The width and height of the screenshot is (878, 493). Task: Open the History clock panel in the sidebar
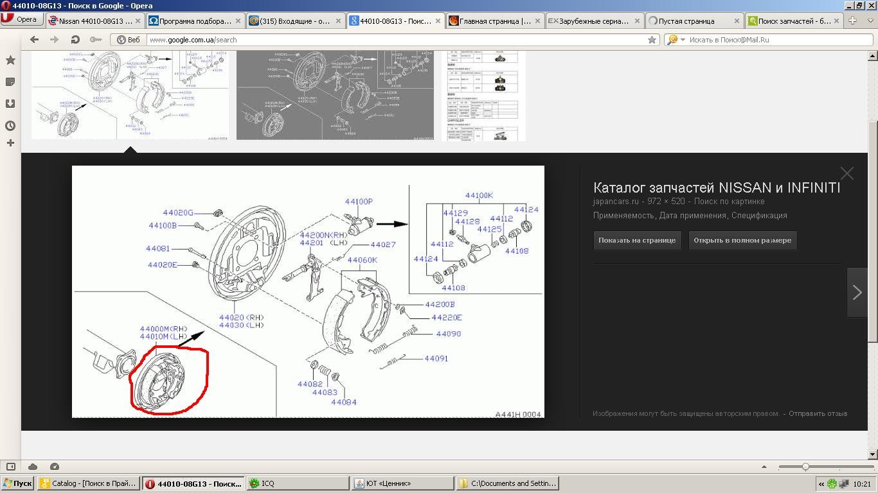tap(10, 126)
